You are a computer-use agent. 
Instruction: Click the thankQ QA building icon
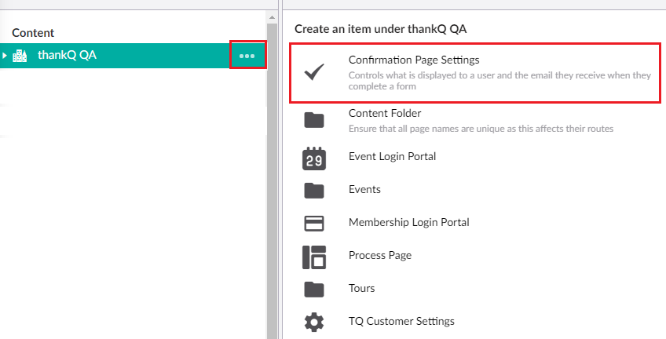point(20,55)
